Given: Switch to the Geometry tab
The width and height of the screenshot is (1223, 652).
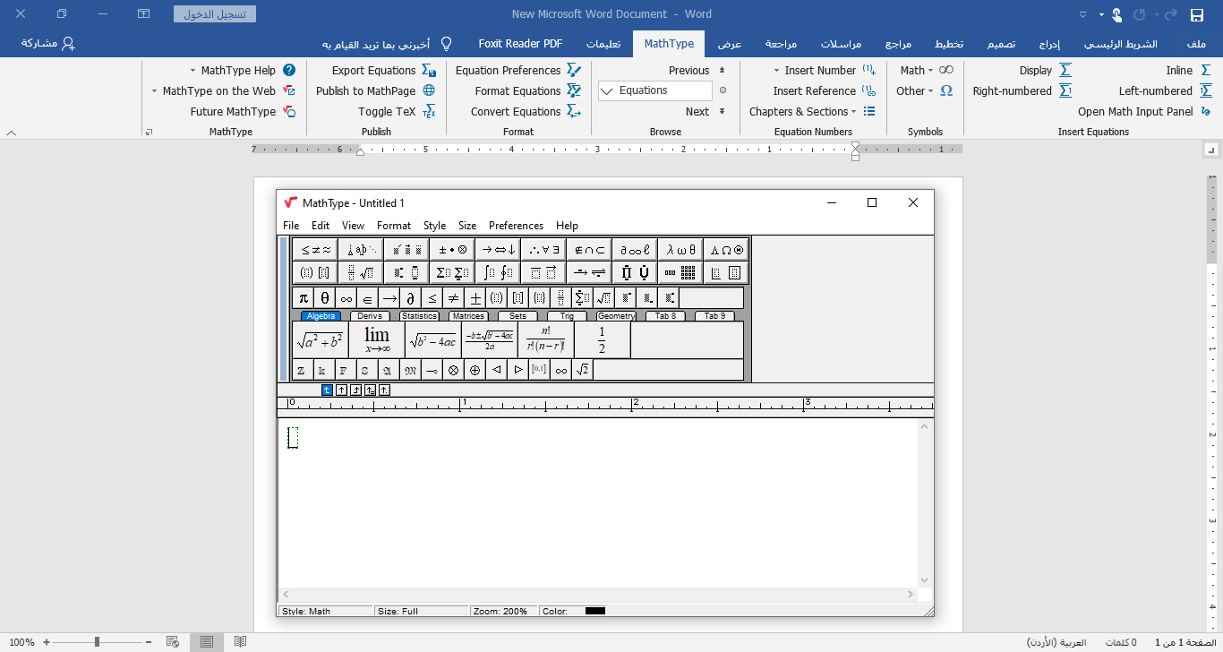Looking at the screenshot, I should coord(616,316).
